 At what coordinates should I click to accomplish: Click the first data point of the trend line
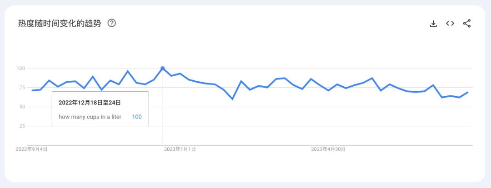pyautogui.click(x=32, y=90)
